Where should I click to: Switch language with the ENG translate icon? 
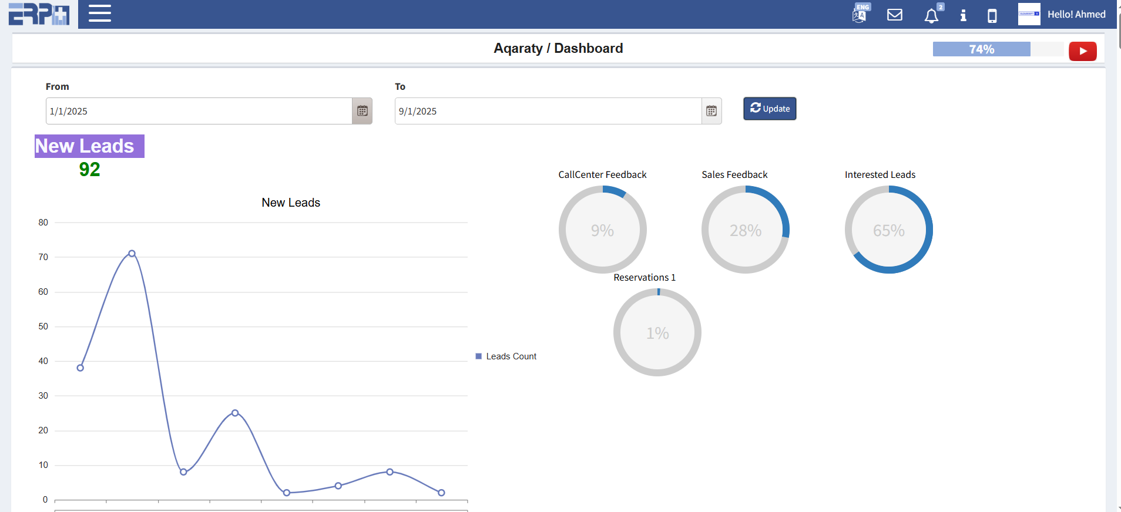[x=860, y=14]
